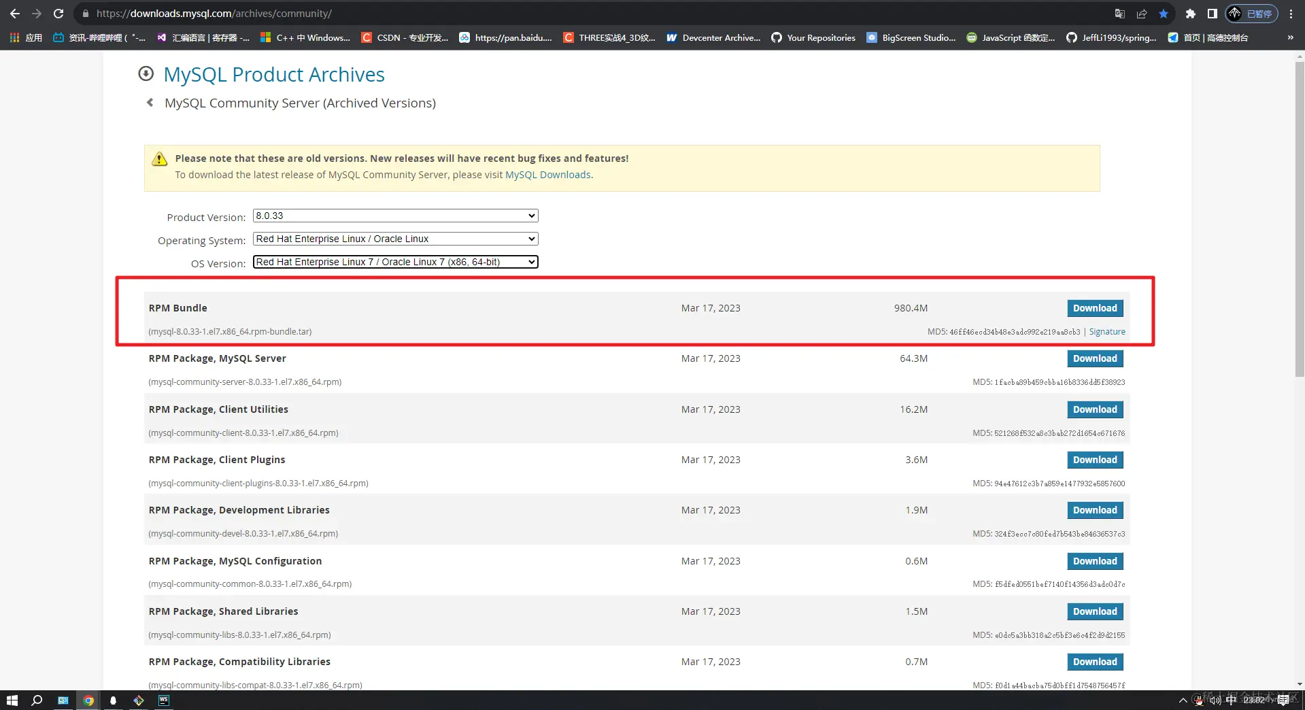Open the Operating System dropdown

(394, 239)
